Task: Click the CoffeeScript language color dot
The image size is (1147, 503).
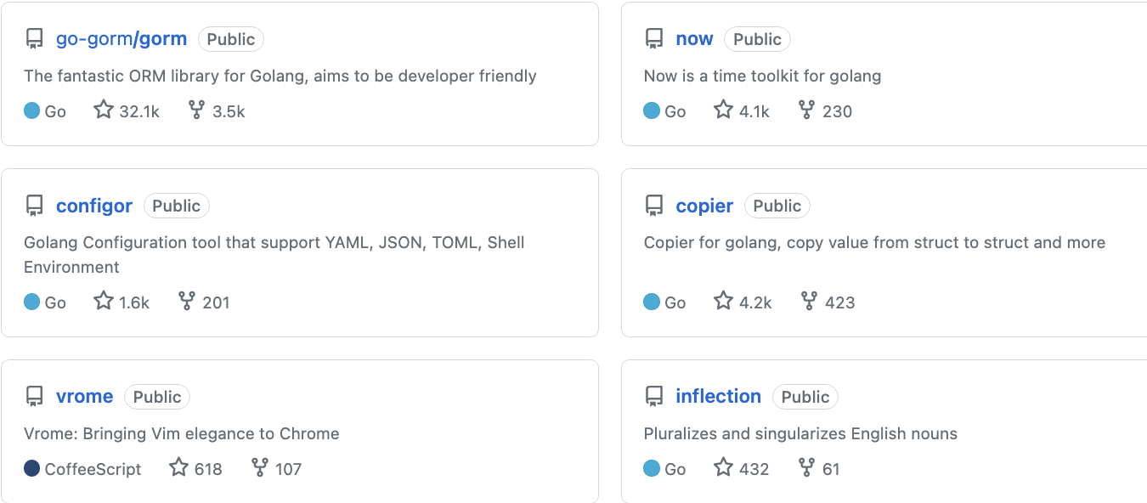Action: click(32, 468)
